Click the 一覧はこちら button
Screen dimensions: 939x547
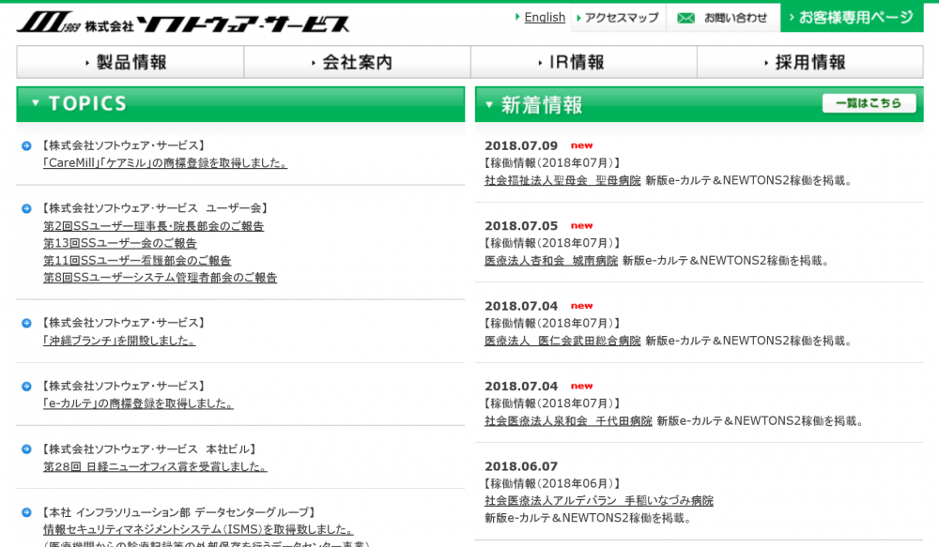pos(869,103)
